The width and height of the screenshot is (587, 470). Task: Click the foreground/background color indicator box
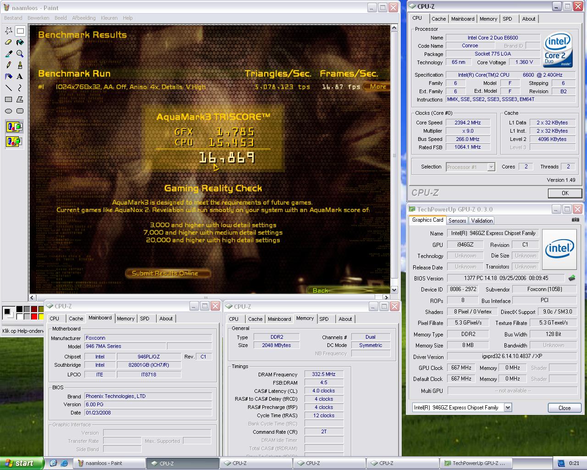[x=8, y=313]
